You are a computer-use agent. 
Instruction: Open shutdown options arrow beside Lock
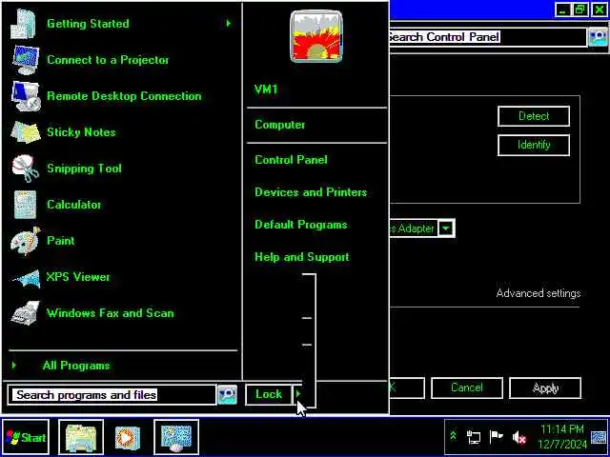coord(298,394)
